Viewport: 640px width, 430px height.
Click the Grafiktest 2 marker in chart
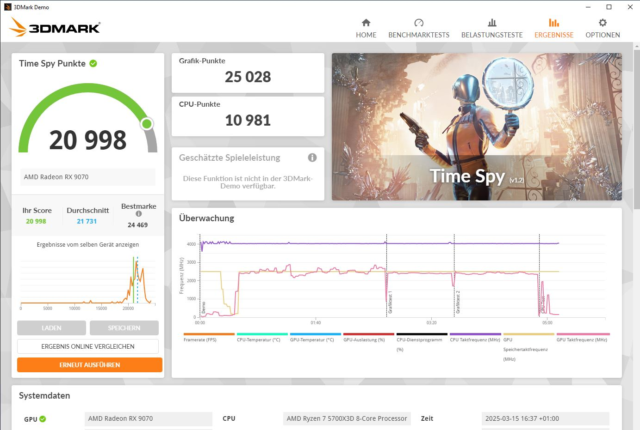pos(458,303)
